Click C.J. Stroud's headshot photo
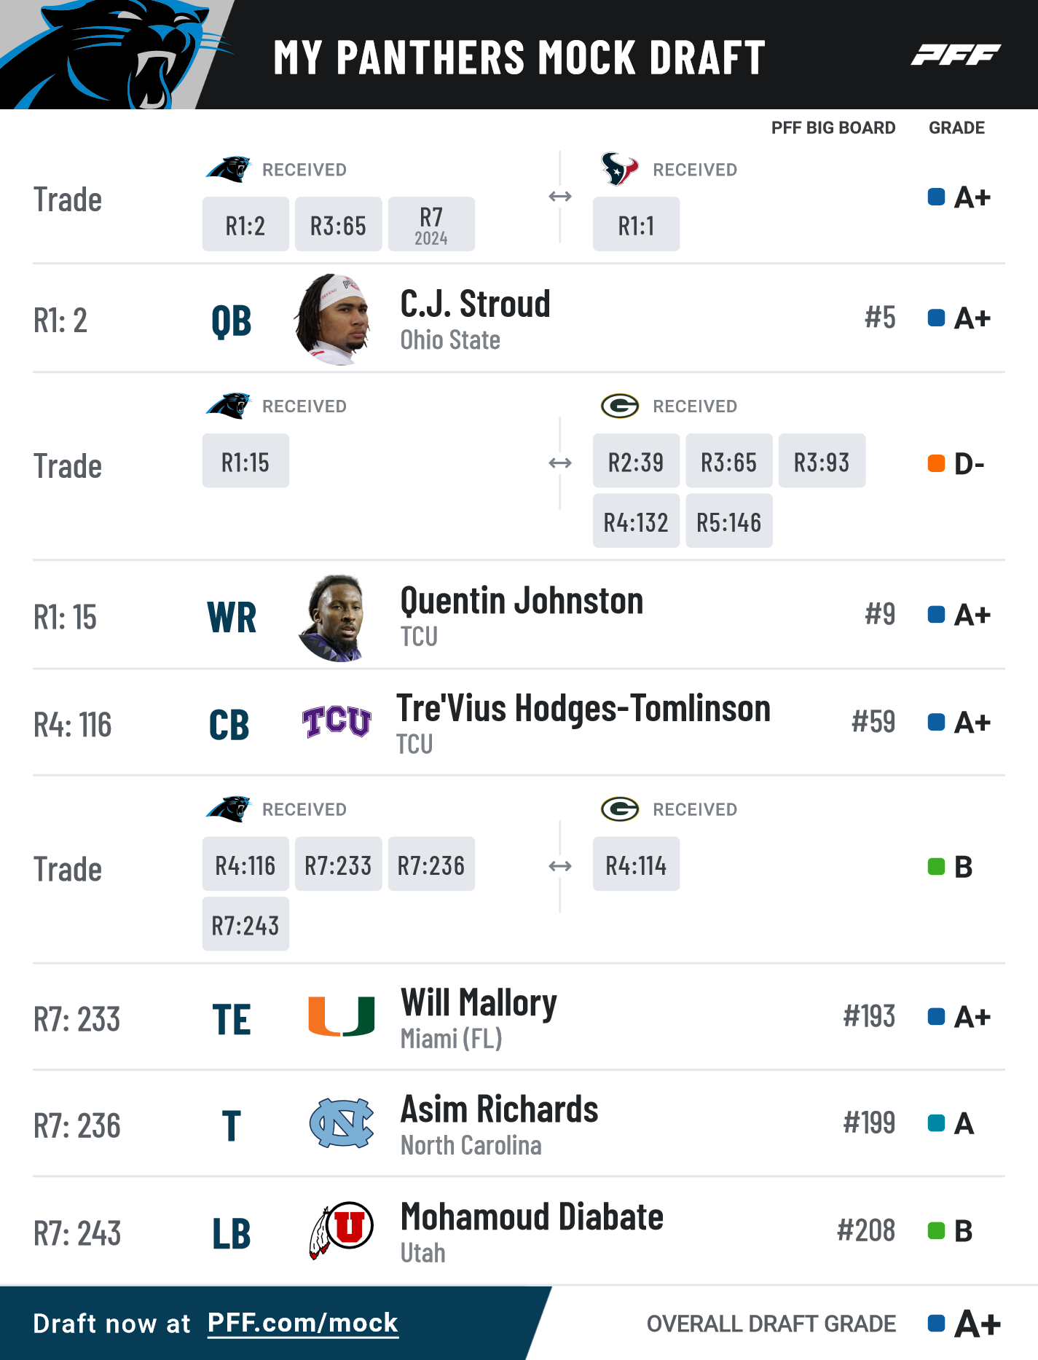The height and width of the screenshot is (1360, 1038). (334, 319)
